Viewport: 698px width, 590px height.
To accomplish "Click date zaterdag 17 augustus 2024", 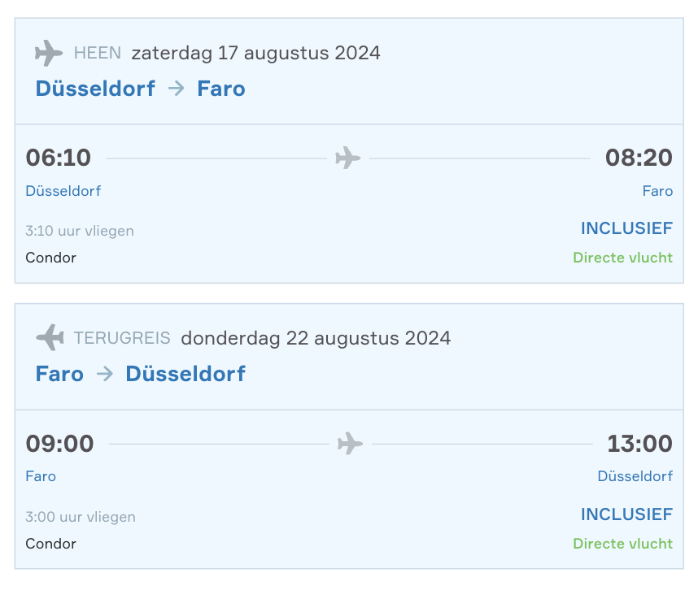I will (256, 53).
